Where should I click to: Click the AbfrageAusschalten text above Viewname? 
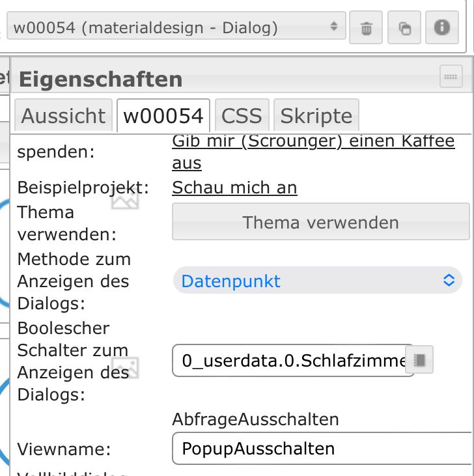[x=255, y=419]
